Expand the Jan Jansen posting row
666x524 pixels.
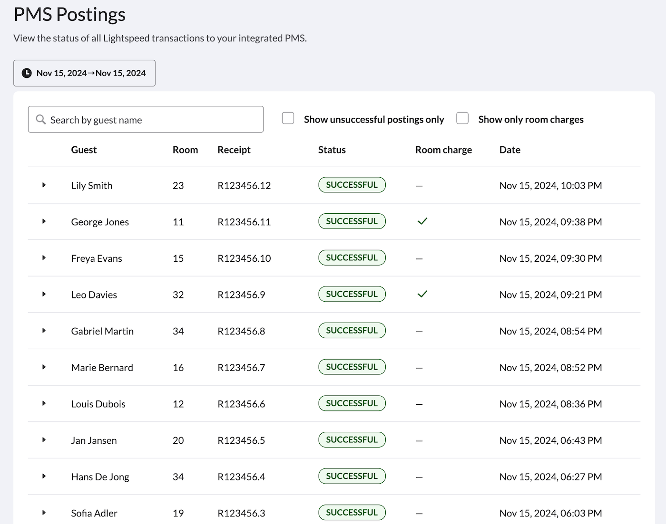44,440
